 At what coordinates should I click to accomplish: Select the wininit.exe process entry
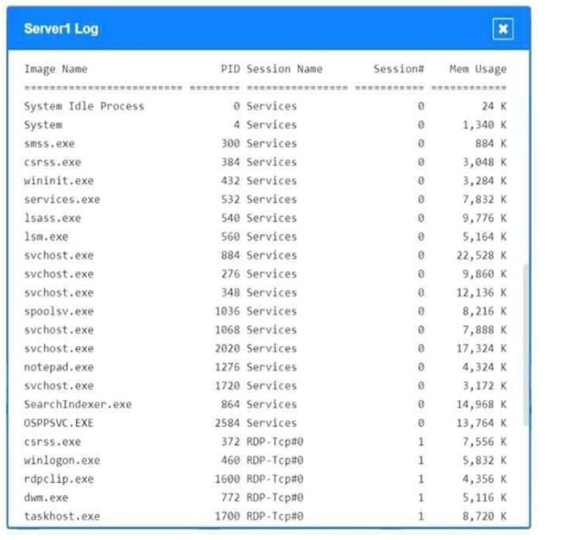coord(58,181)
